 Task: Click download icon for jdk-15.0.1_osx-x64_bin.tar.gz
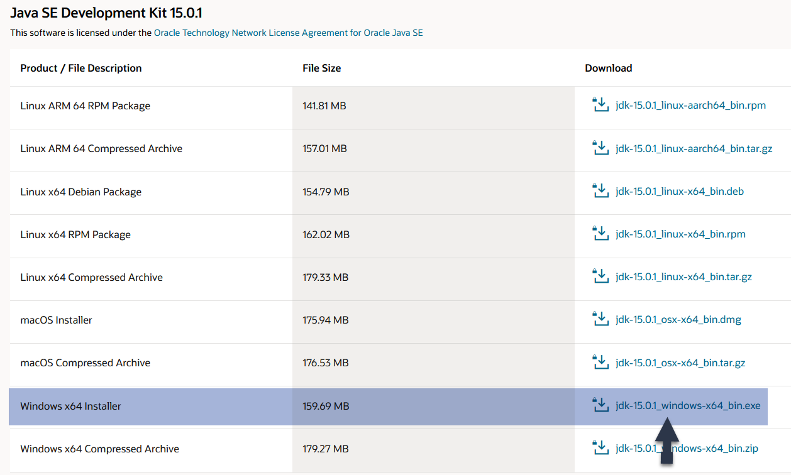(601, 361)
